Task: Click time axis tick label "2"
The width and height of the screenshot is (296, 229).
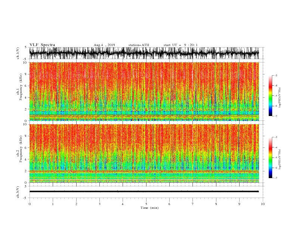Action: (x=76, y=204)
